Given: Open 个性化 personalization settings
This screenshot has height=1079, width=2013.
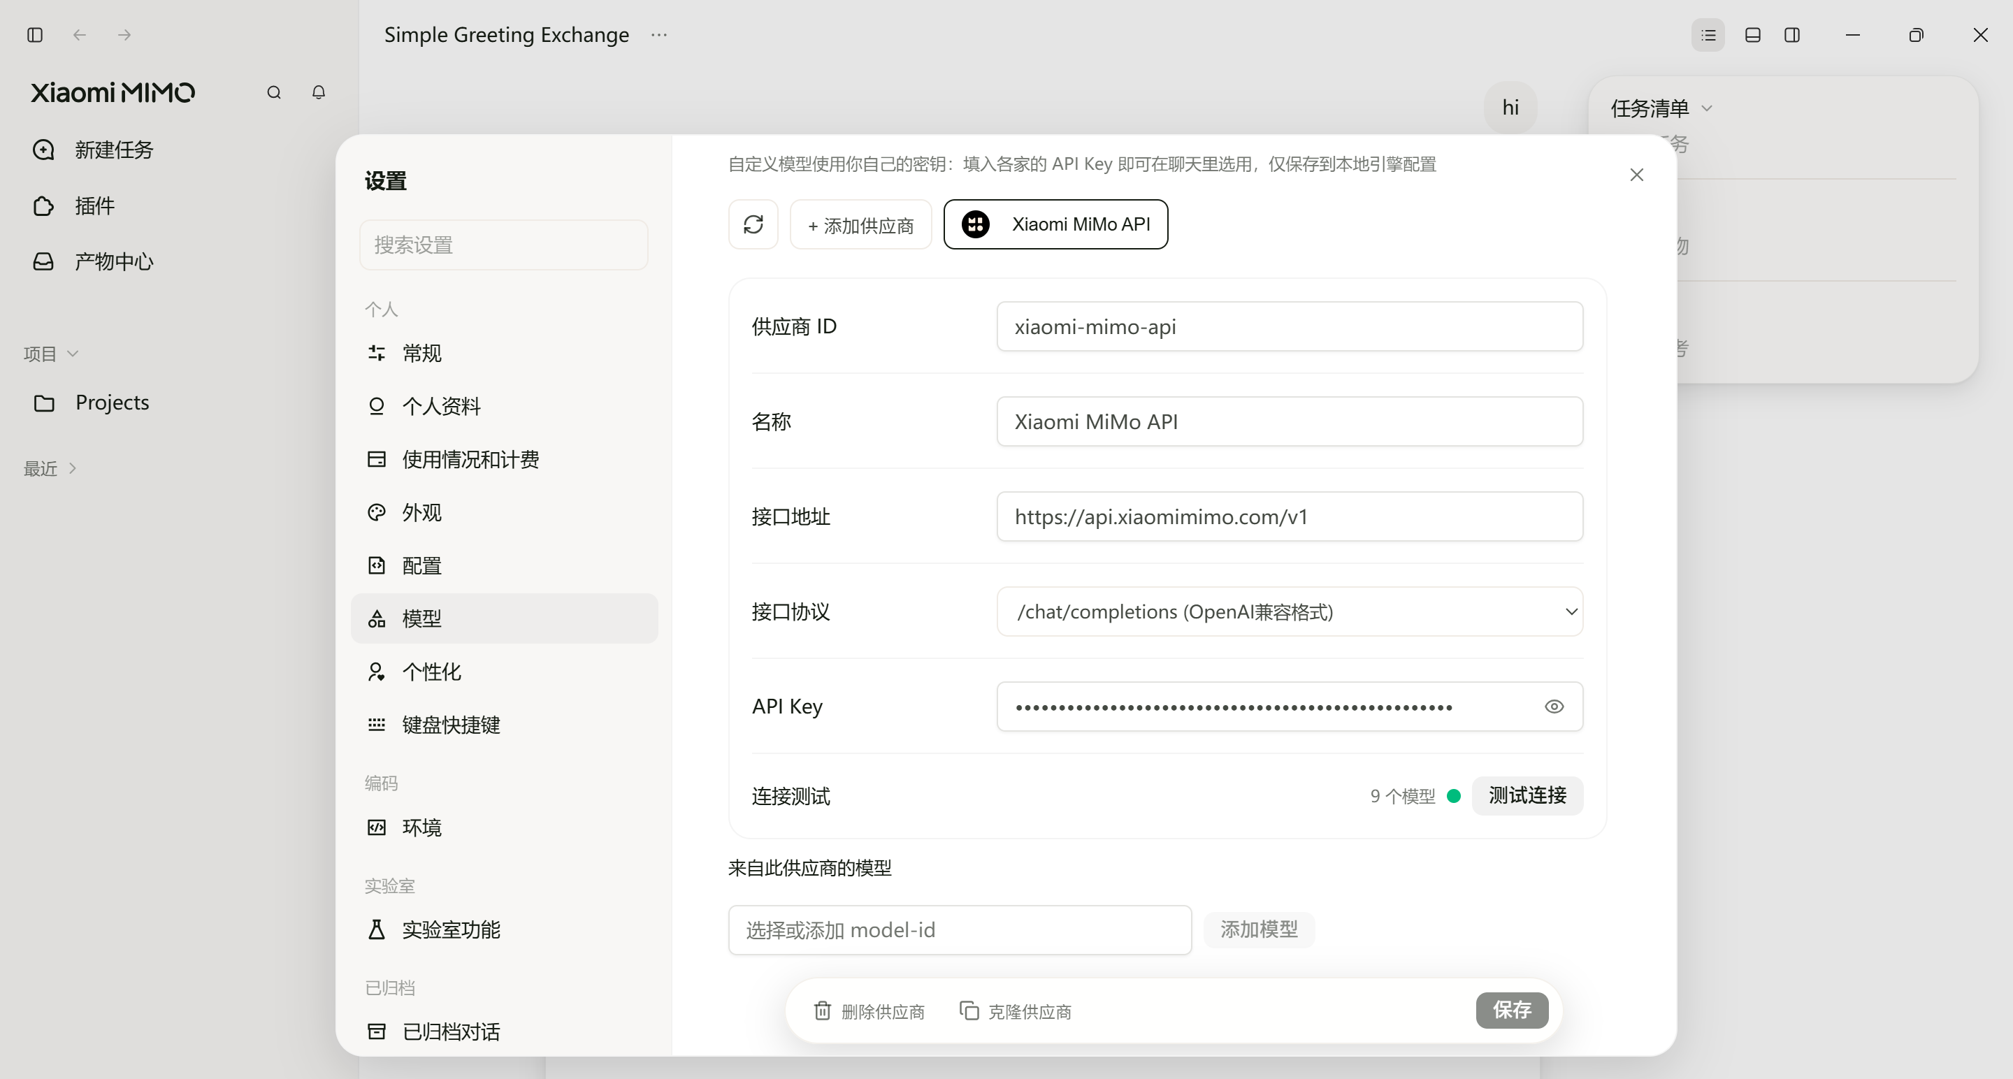Looking at the screenshot, I should point(504,672).
